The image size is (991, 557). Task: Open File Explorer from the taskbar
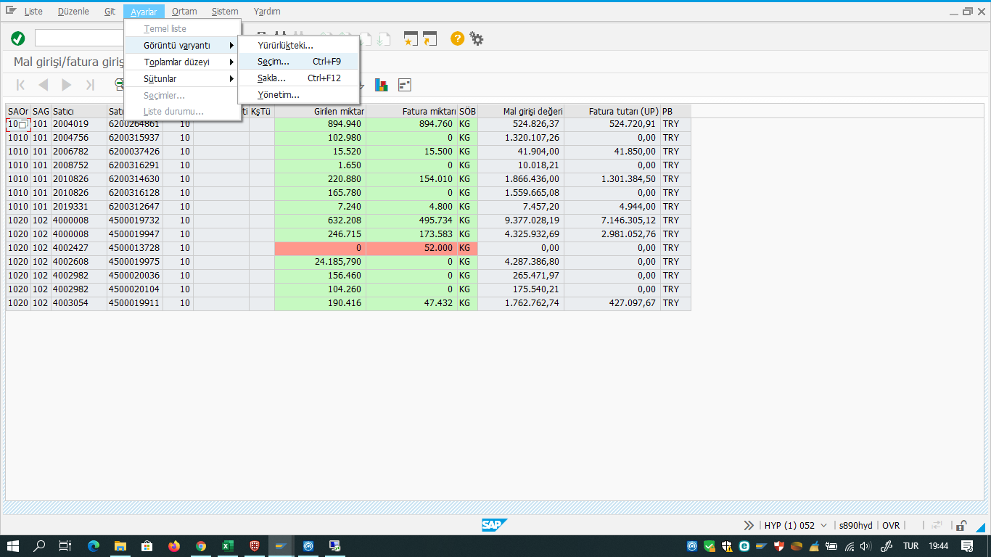(x=120, y=546)
